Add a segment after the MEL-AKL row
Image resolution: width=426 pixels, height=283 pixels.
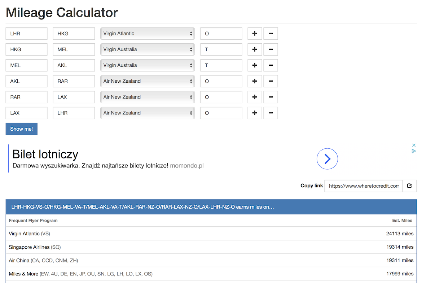point(255,65)
